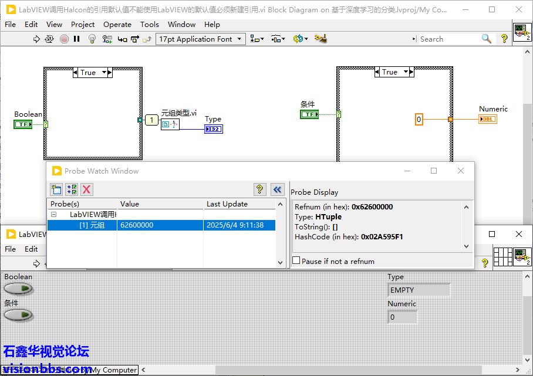The image size is (533, 376).
Task: Click the Run Continuously button
Action: [x=49, y=39]
